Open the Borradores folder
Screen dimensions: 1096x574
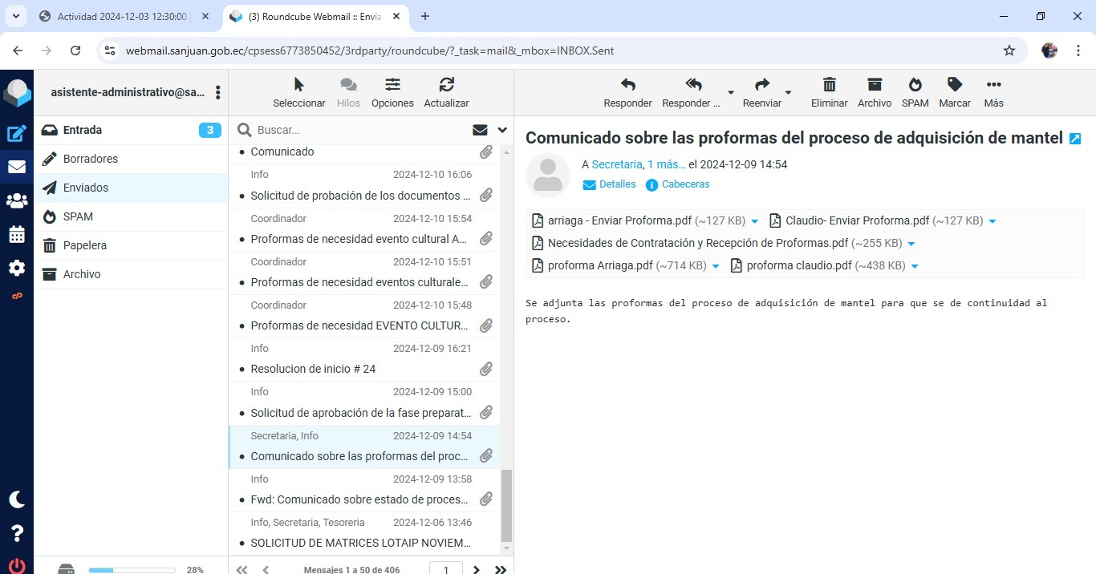coord(91,159)
